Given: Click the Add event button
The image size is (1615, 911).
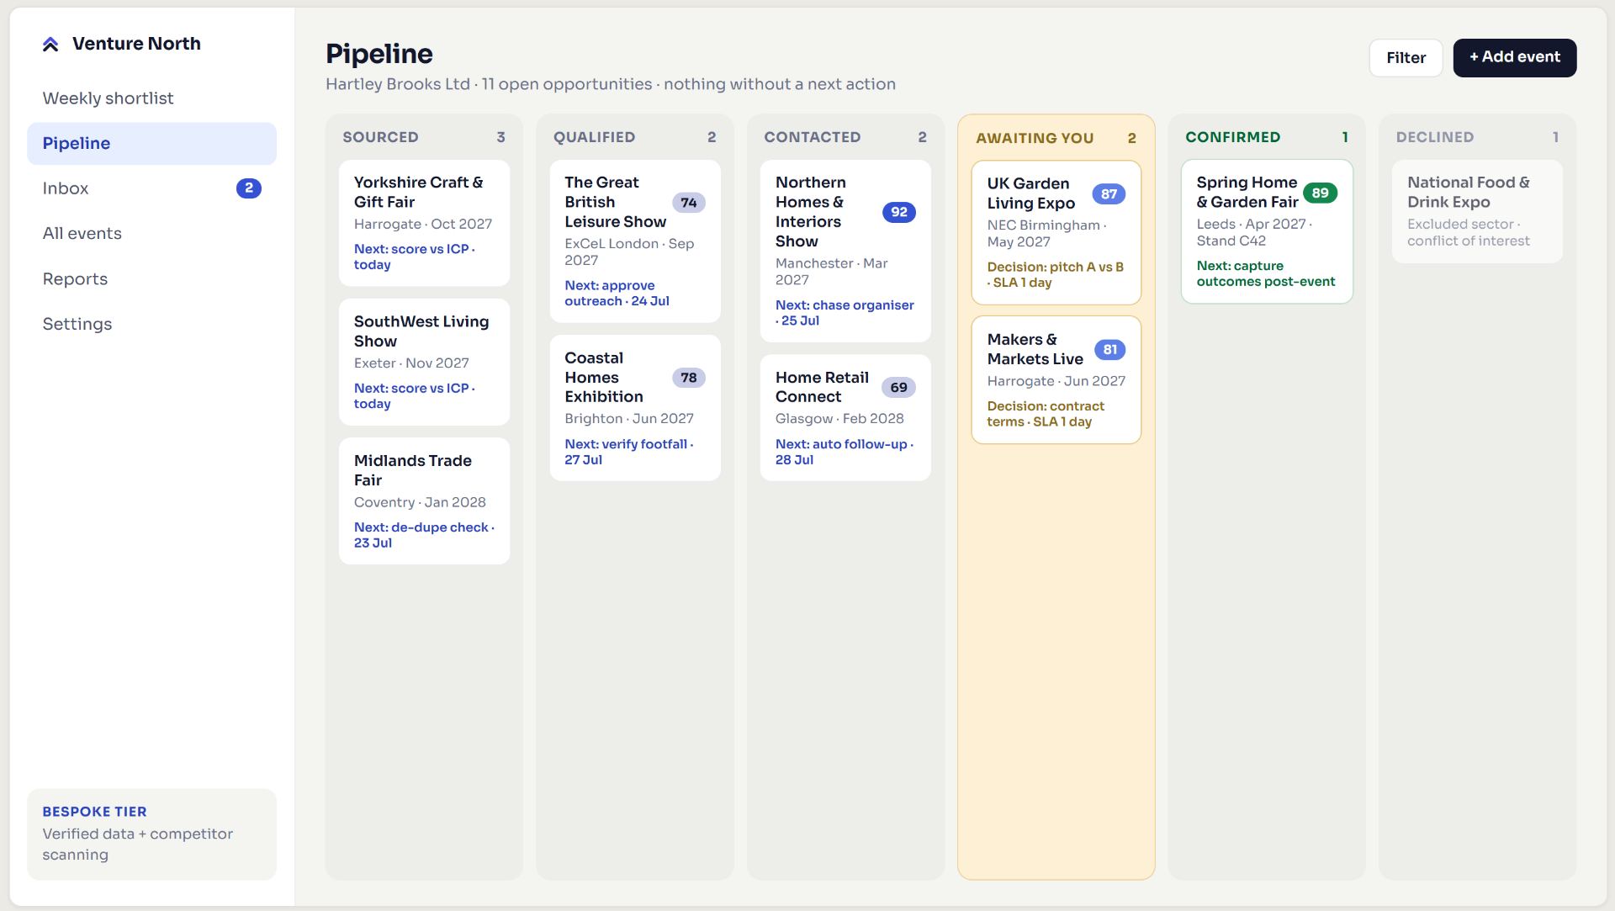Looking at the screenshot, I should pos(1514,58).
